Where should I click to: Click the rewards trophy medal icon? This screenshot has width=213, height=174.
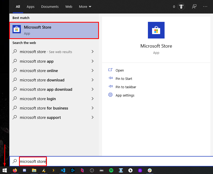click(x=181, y=7)
